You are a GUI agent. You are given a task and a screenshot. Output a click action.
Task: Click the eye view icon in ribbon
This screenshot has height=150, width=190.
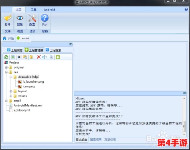point(20,18)
